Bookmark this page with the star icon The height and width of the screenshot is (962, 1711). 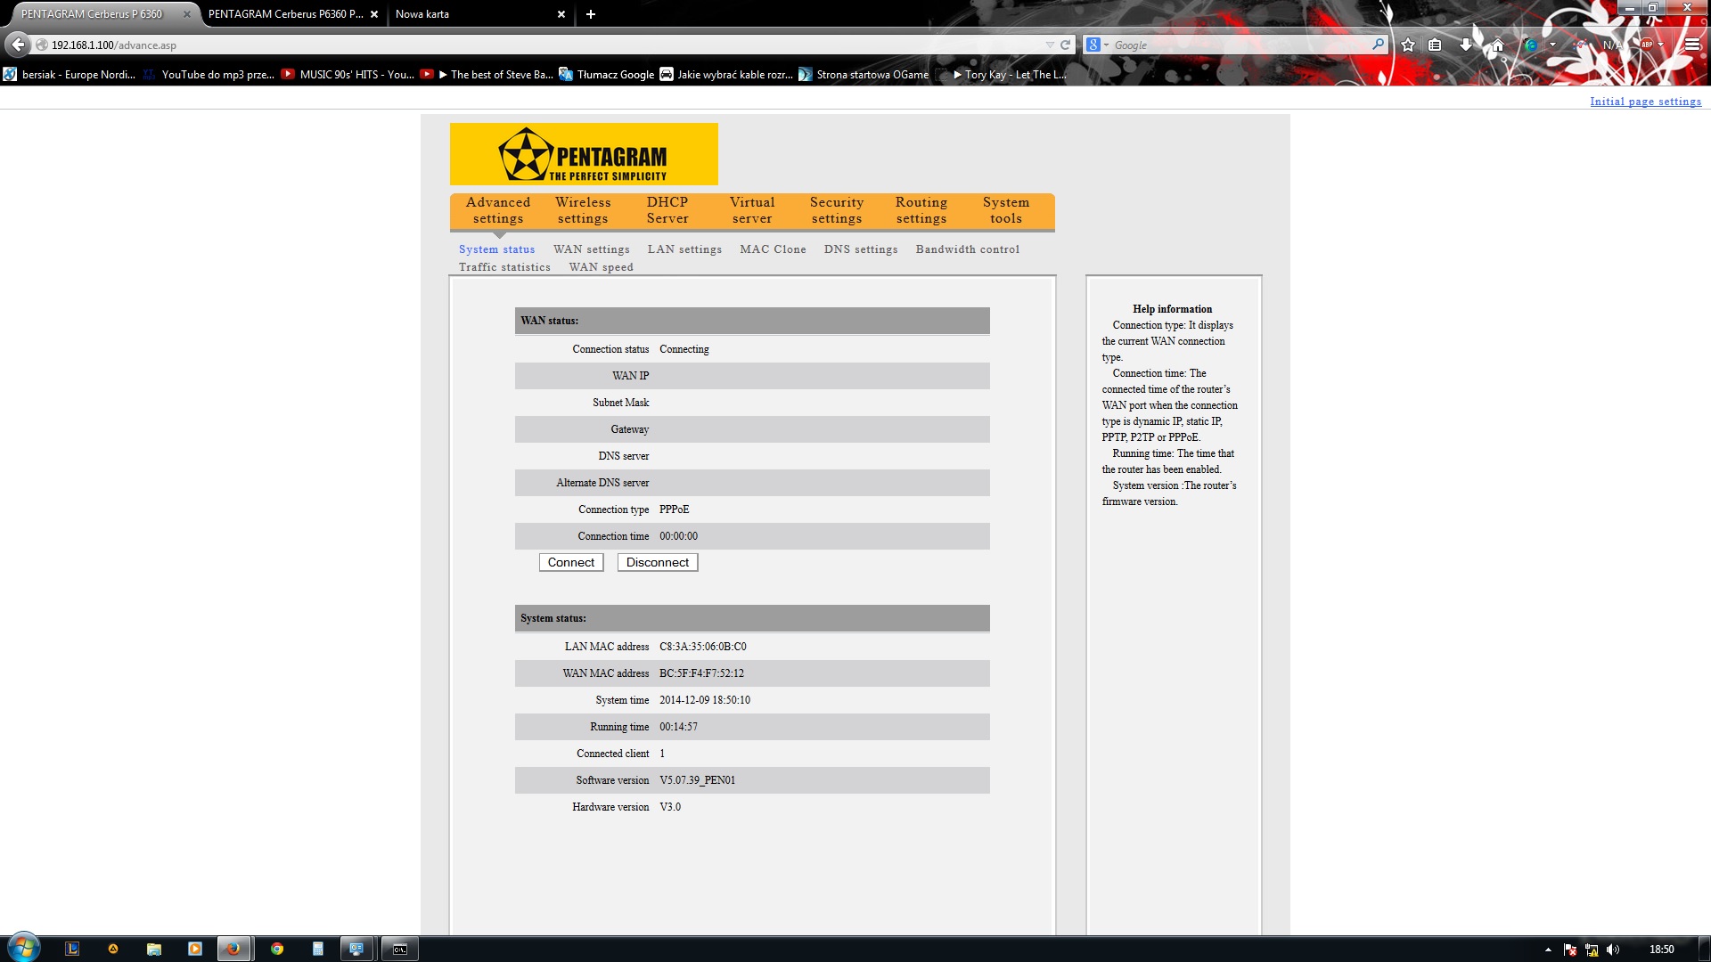1408,45
